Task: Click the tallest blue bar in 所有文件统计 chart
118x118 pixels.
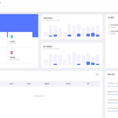Action: tap(93, 35)
